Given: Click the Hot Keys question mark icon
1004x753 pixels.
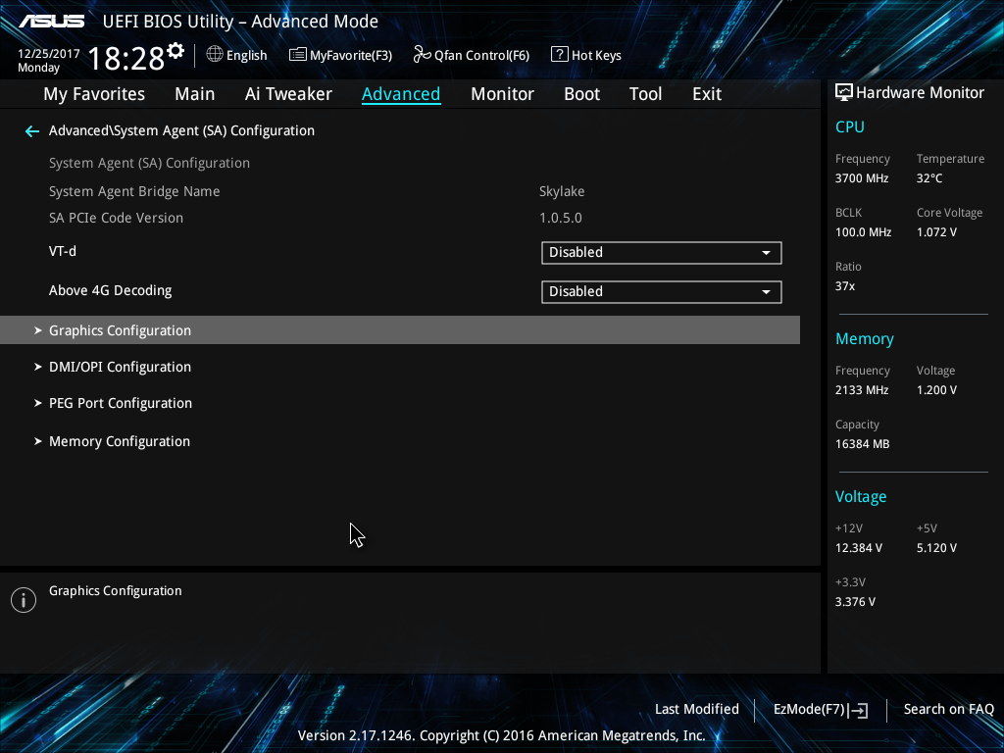Looking at the screenshot, I should click(559, 55).
